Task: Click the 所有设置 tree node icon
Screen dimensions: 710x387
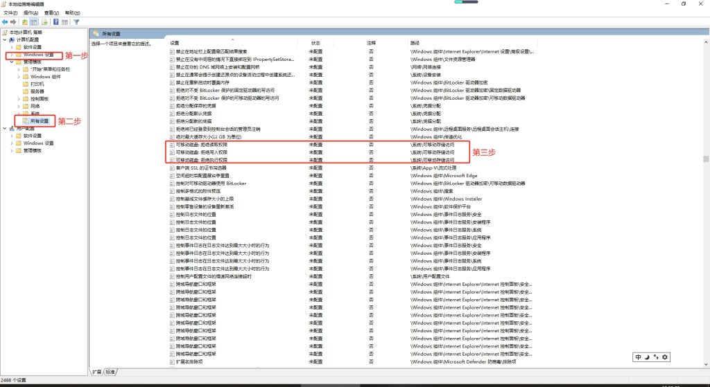Action: (x=26, y=121)
